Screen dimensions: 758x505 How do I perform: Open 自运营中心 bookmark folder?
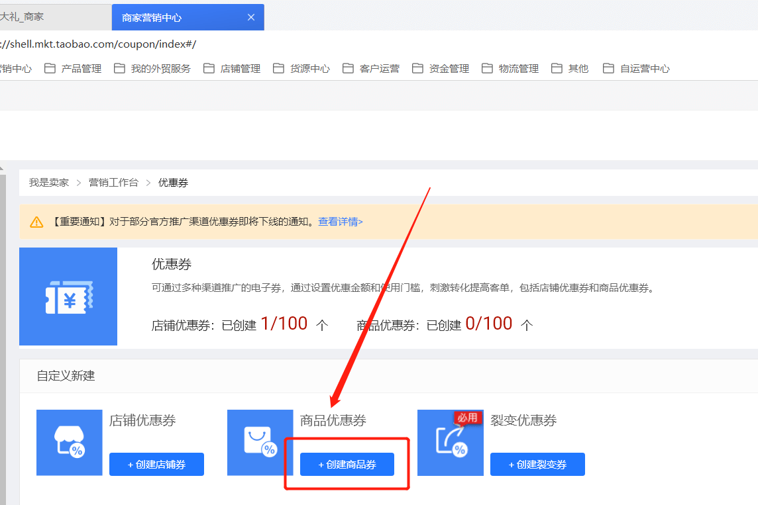(636, 69)
